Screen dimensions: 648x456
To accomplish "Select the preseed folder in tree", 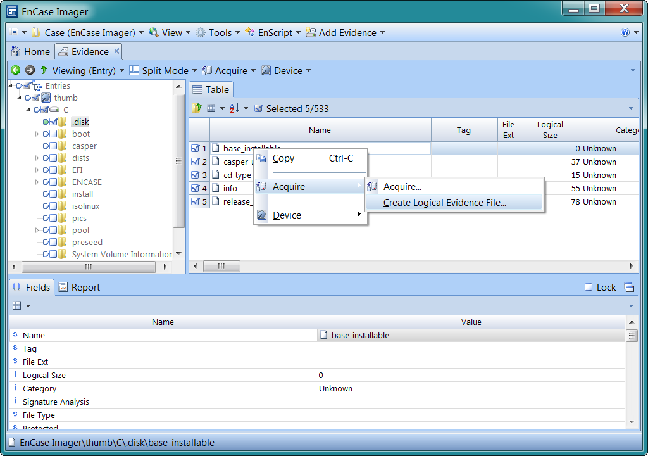I will coord(87,242).
